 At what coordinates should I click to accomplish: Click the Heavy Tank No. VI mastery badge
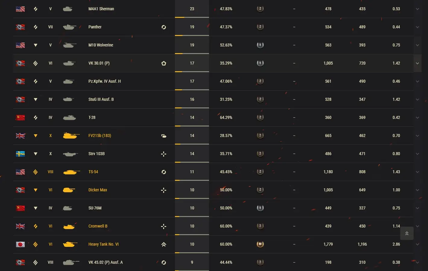pos(260,244)
